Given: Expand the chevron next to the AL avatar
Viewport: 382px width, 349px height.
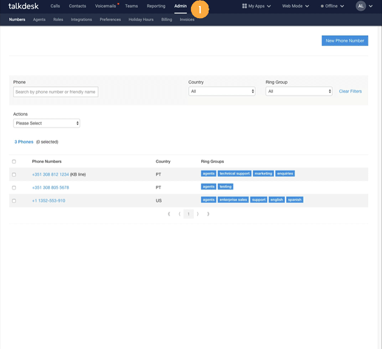Looking at the screenshot, I should tap(370, 6).
